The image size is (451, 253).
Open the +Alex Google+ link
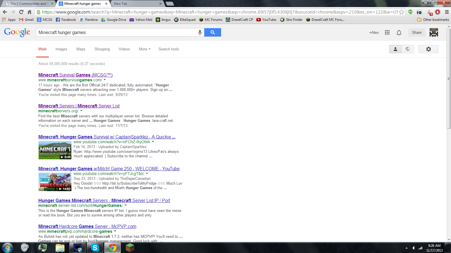click(x=374, y=32)
